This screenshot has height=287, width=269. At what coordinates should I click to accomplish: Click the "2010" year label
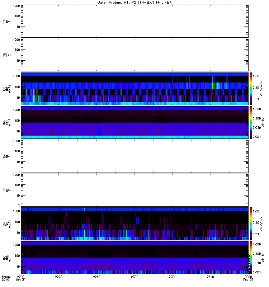click(x=5, y=279)
